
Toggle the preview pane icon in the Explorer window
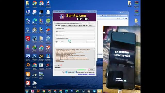tap(123, 19)
